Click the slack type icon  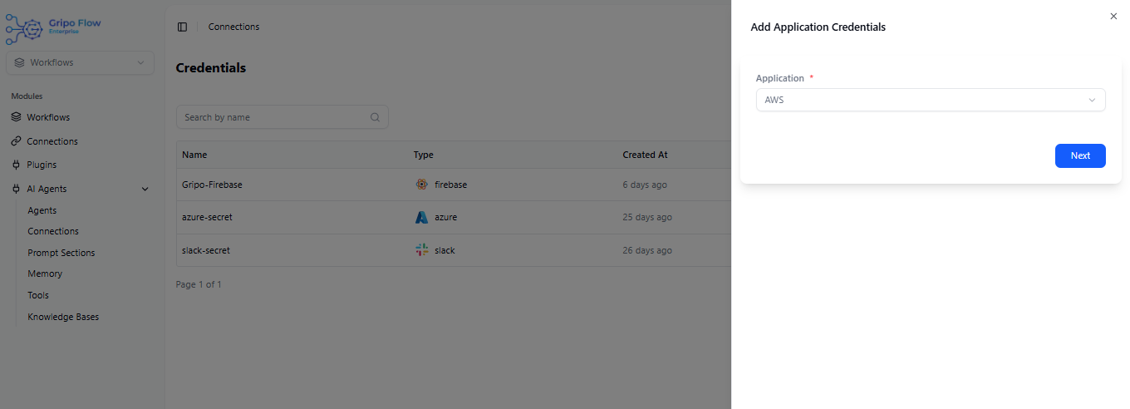(421, 250)
